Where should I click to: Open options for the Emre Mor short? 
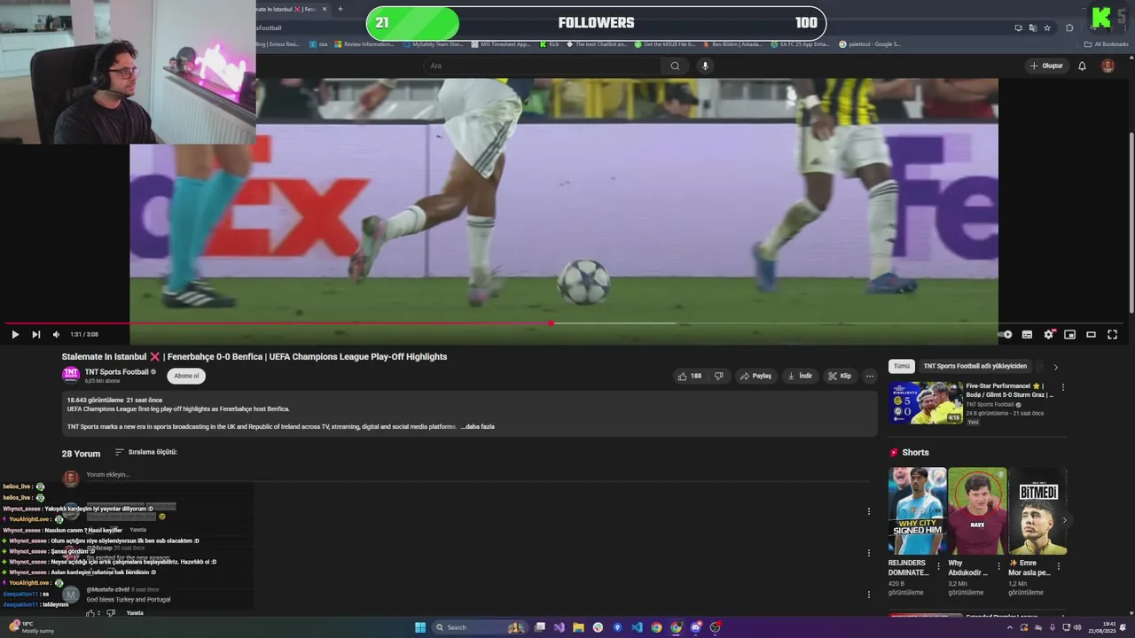[1059, 565]
